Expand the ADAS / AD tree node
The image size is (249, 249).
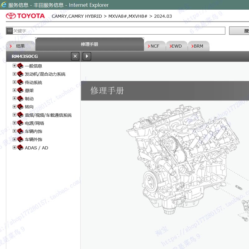(14, 147)
